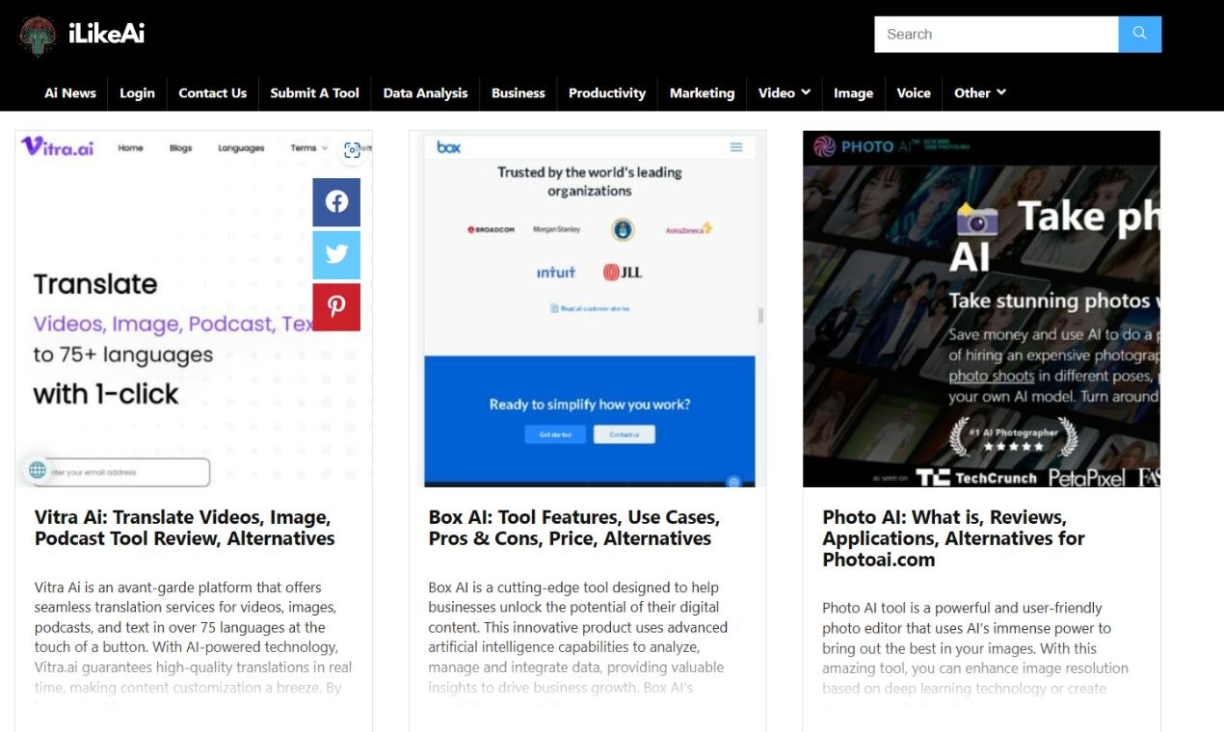Click the intuit logo in Box thumbnail

pos(556,273)
